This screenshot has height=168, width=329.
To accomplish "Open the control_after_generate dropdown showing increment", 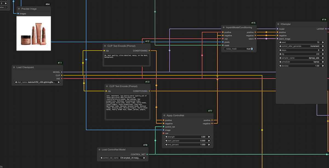I will [302, 46].
